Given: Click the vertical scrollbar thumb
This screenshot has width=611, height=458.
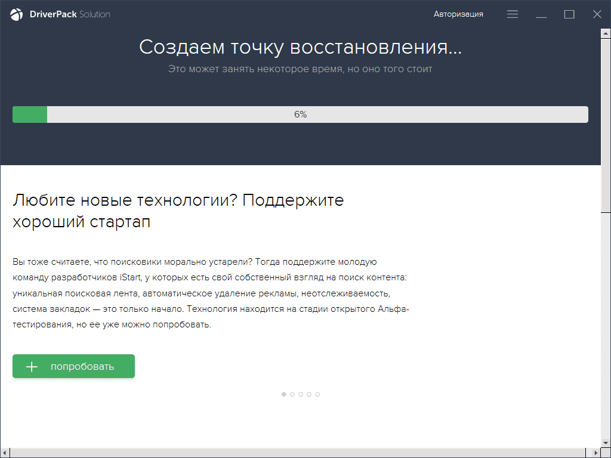Looking at the screenshot, I should pyautogui.click(x=606, y=125).
